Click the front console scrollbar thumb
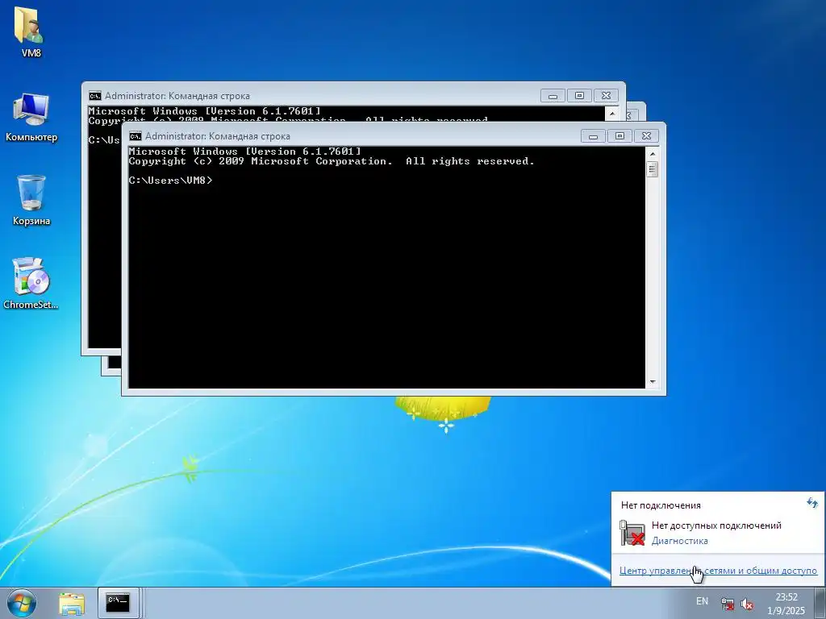The width and height of the screenshot is (826, 619). pyautogui.click(x=653, y=169)
